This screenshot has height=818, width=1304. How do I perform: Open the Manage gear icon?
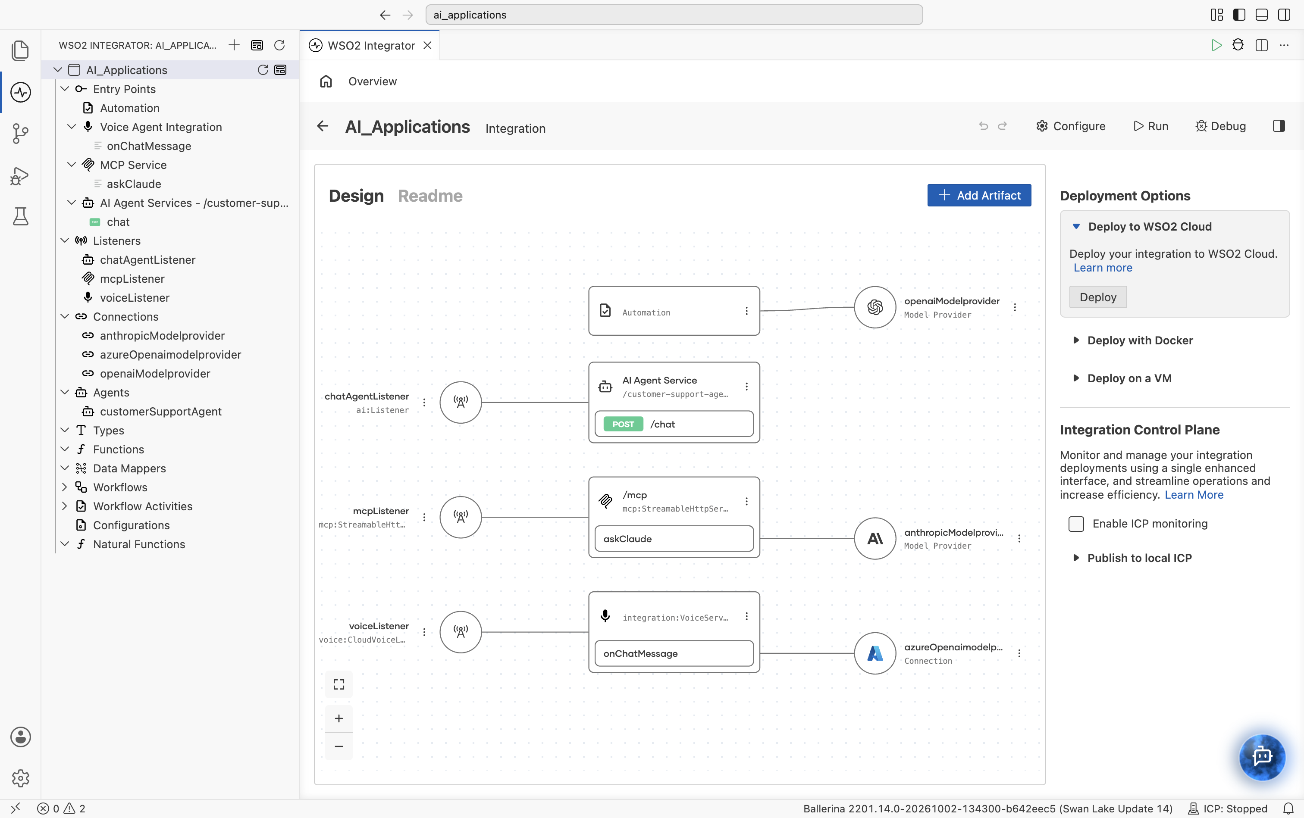[x=21, y=778]
